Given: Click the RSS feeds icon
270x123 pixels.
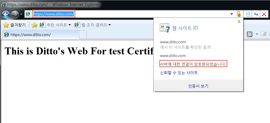Looking at the screenshot, I should (249, 34).
